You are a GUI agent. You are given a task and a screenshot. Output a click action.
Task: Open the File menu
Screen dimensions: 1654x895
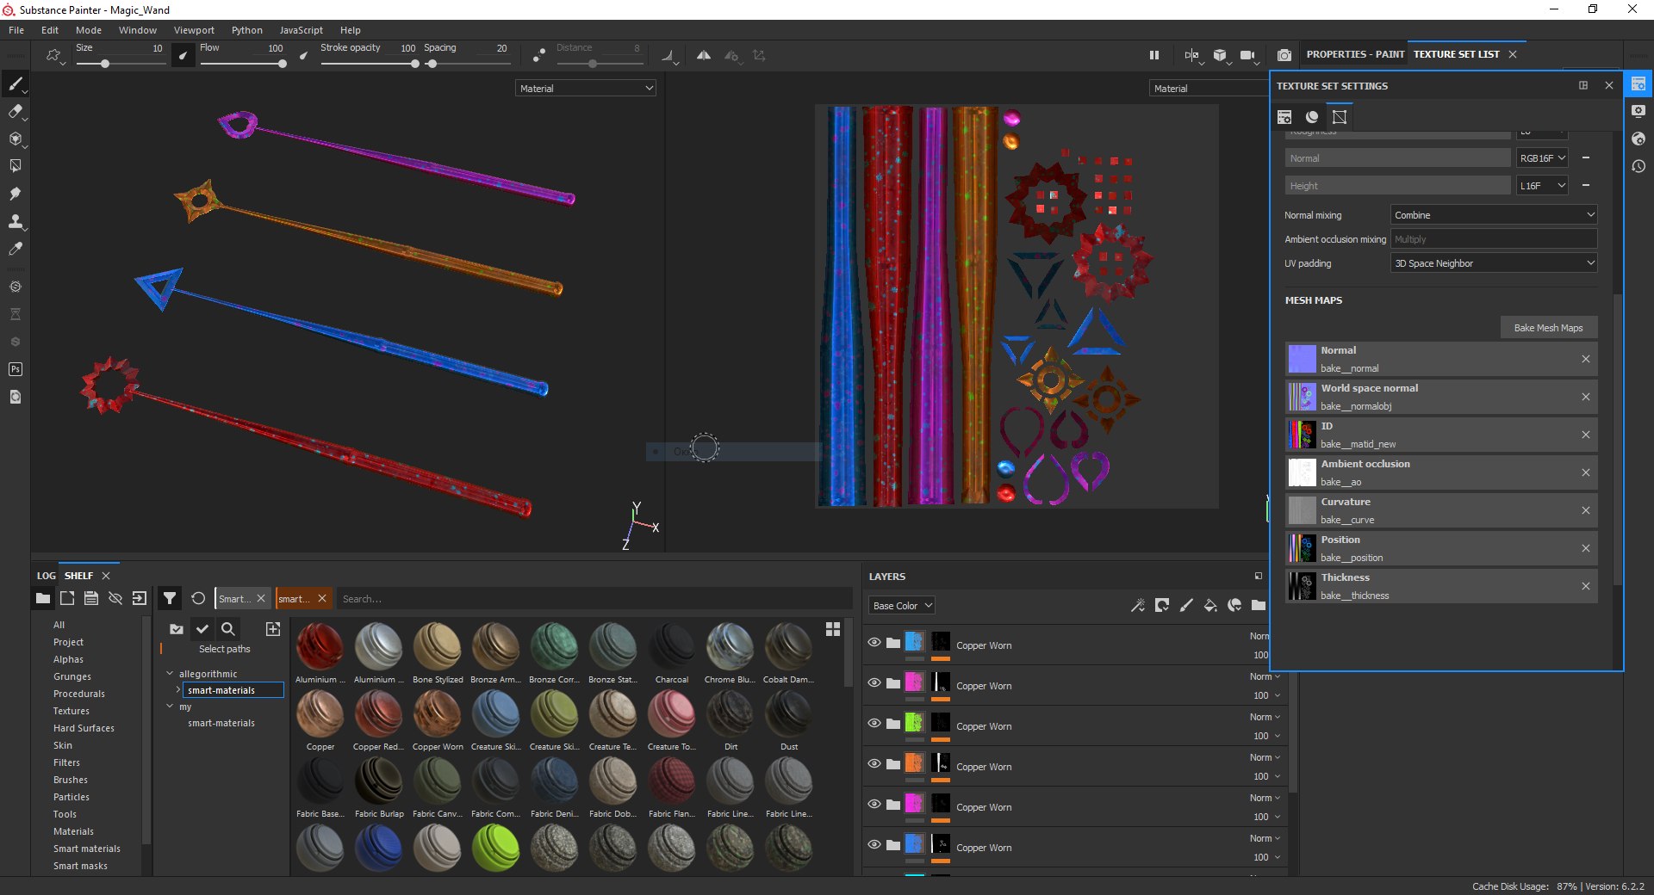pos(16,30)
